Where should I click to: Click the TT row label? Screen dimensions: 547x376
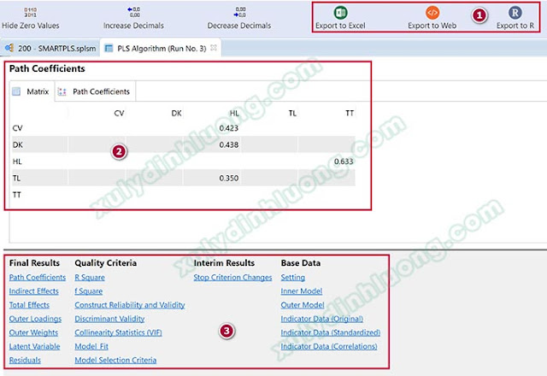point(17,195)
